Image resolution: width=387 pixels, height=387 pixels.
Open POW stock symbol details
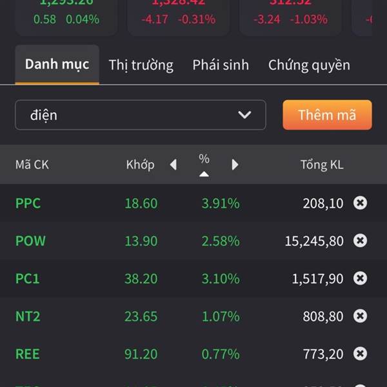tap(30, 241)
